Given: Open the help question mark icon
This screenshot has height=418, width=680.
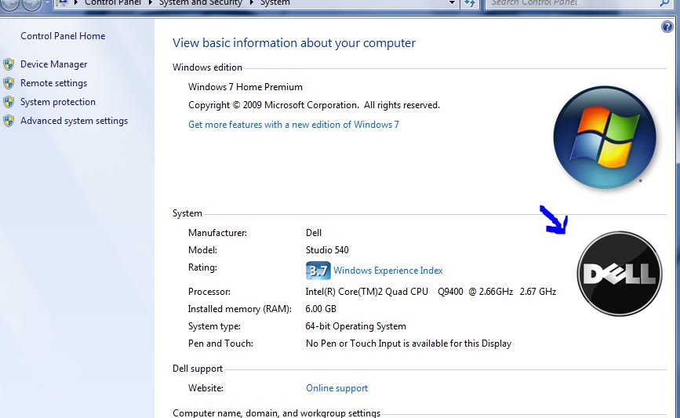Looking at the screenshot, I should [x=667, y=27].
